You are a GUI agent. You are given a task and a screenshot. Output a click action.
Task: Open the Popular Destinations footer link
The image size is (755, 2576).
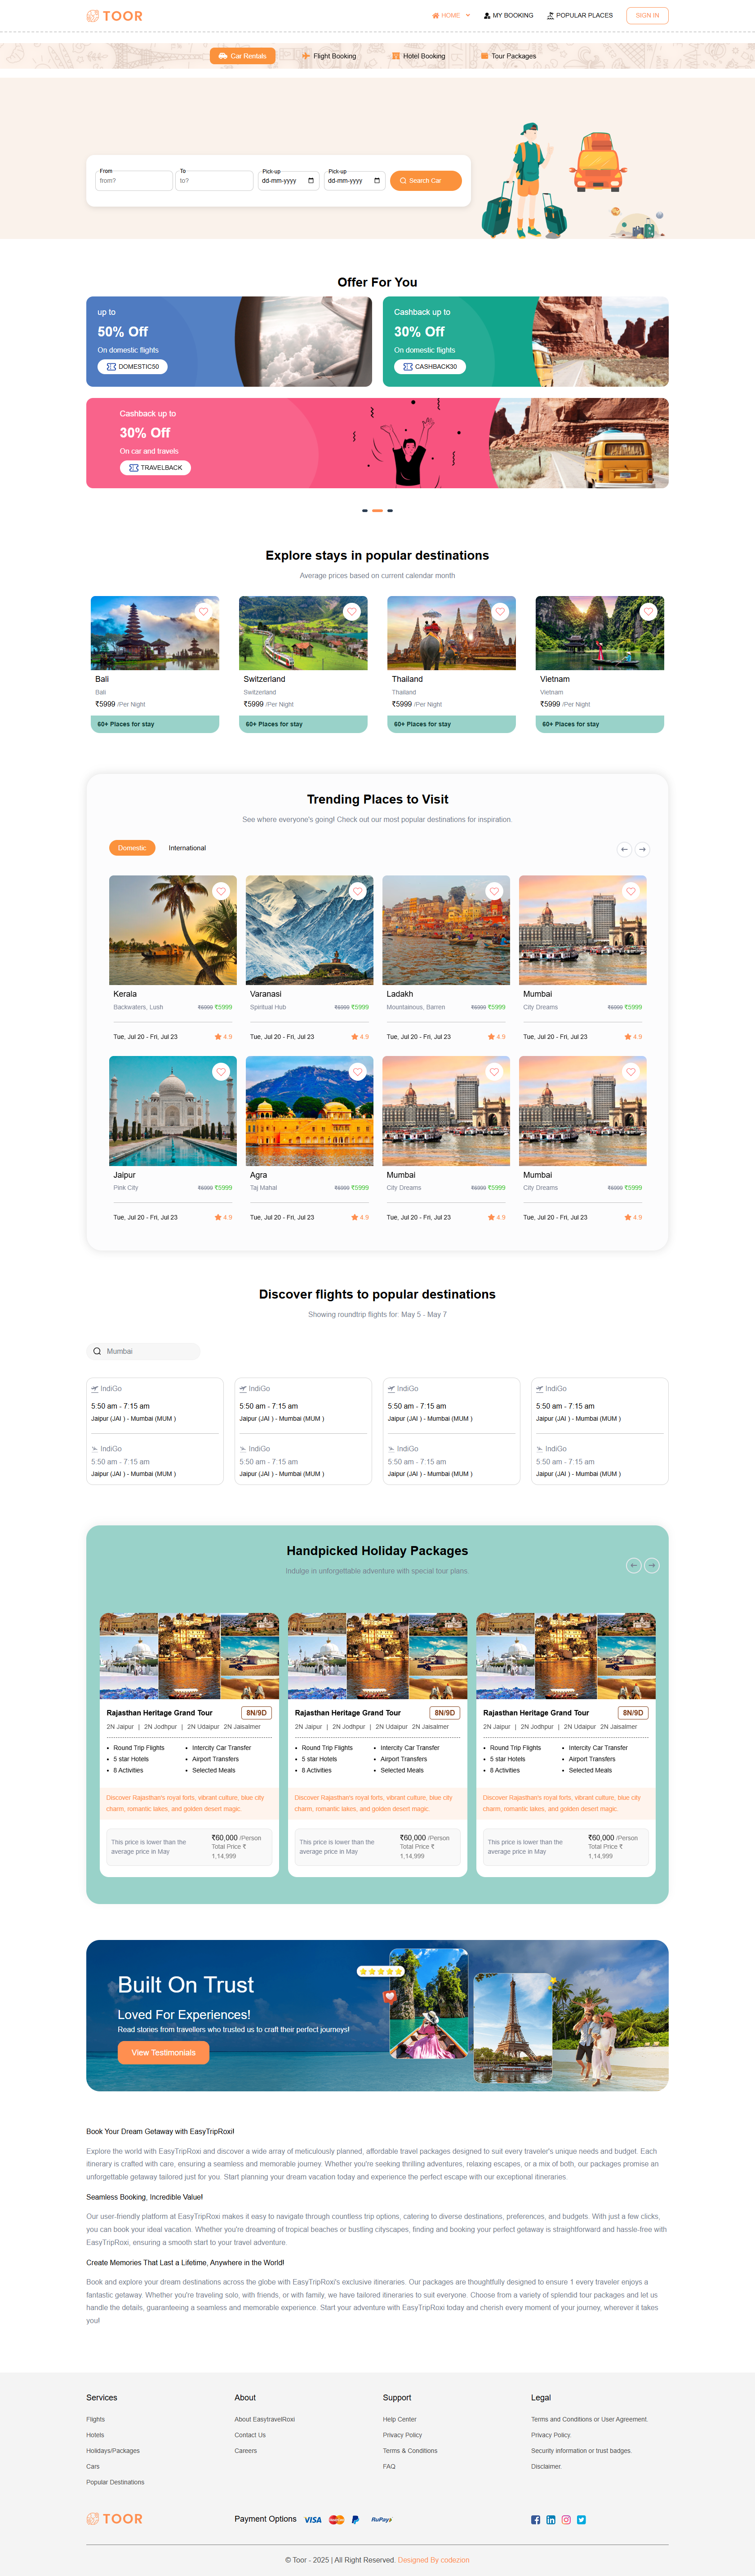(x=115, y=2482)
